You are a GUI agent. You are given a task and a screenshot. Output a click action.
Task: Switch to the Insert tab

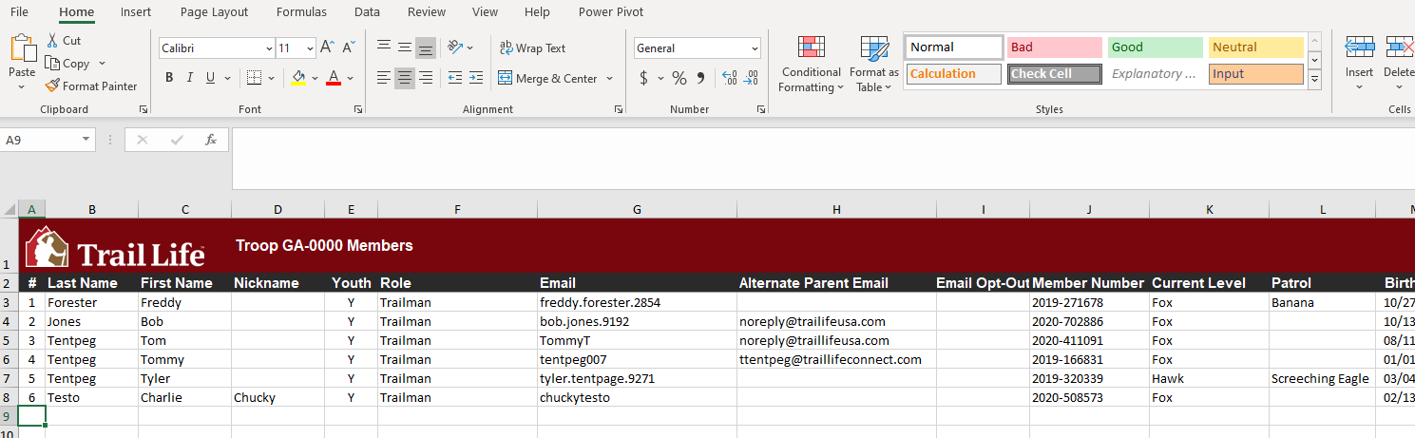tap(136, 12)
